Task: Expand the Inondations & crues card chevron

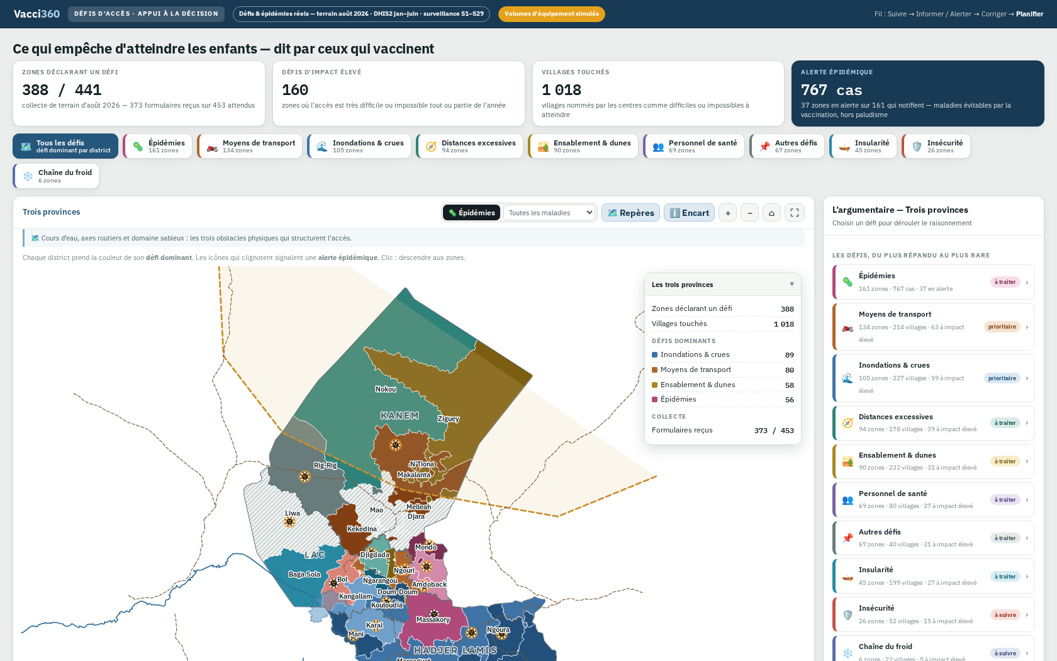Action: pyautogui.click(x=1027, y=378)
